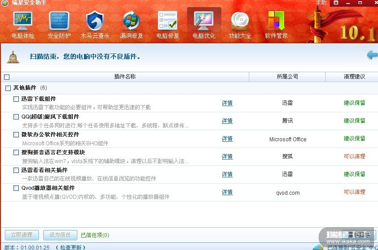Check the 其他插件 group checkbox
Screen dimensions: 378x250
click(8, 88)
